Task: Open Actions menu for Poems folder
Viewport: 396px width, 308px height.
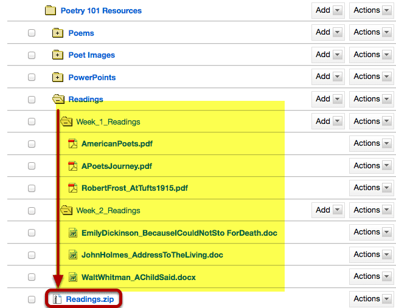Action: pos(372,32)
